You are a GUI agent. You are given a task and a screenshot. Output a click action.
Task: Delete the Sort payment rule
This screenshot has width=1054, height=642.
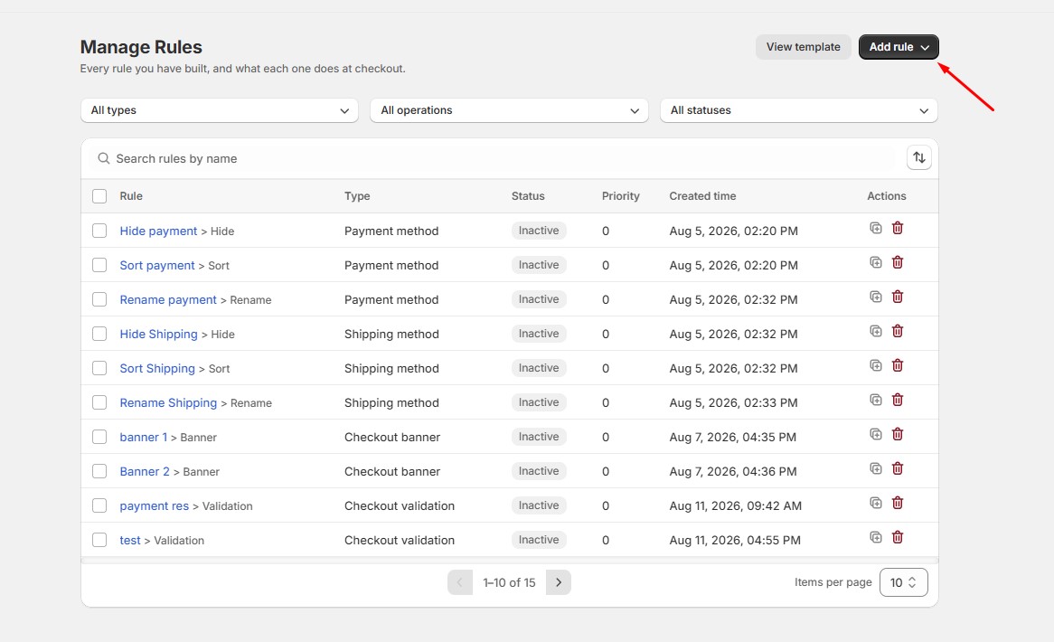898,262
